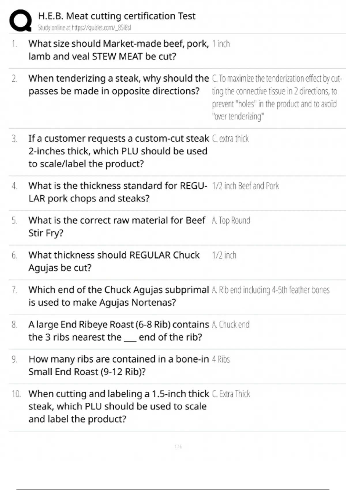The height and width of the screenshot is (490, 346).
Task: Click the "C. extra thick" answer for question 3
Action: point(230,139)
